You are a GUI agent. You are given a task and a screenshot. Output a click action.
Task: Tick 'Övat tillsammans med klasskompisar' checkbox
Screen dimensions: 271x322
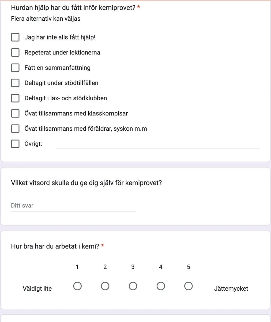pyautogui.click(x=15, y=114)
